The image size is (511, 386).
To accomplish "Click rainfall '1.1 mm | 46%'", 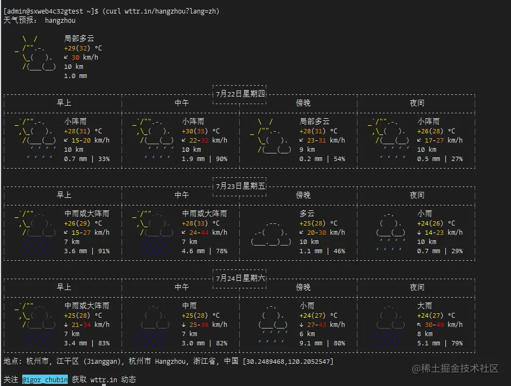I will pos(322,251).
